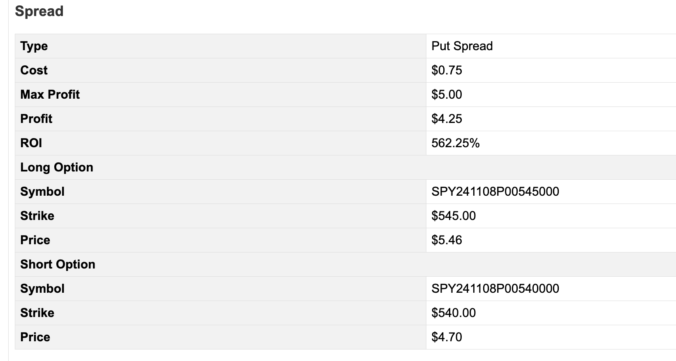Viewport: 676px width, 361px height.
Task: Click the Short Option section row
Action: [x=345, y=264]
